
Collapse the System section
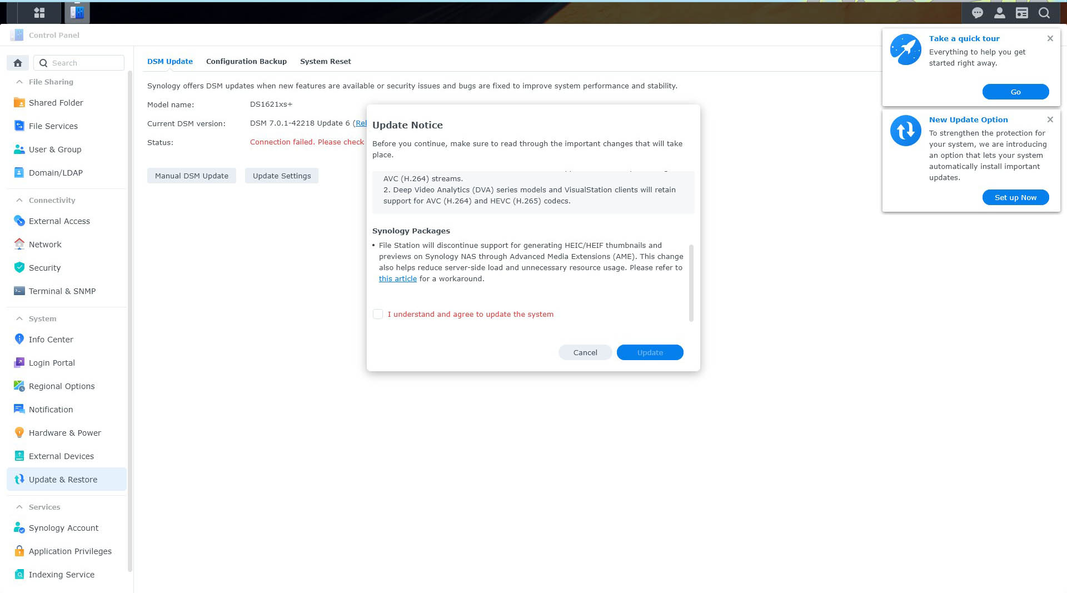pyautogui.click(x=19, y=318)
